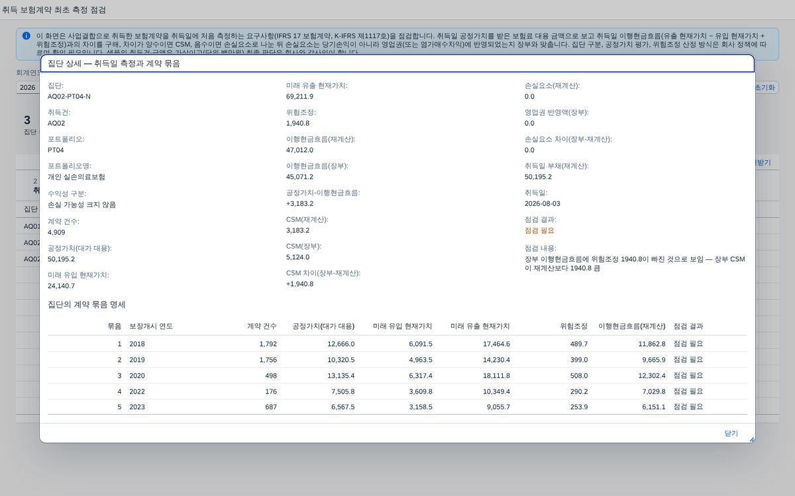Select the 2020 bundle row with 498 contracts
This screenshot has height=496, width=795.
[397, 376]
